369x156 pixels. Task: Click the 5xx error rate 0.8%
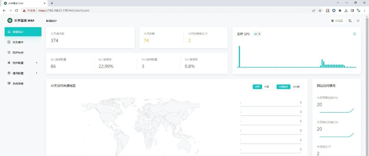coord(190,66)
